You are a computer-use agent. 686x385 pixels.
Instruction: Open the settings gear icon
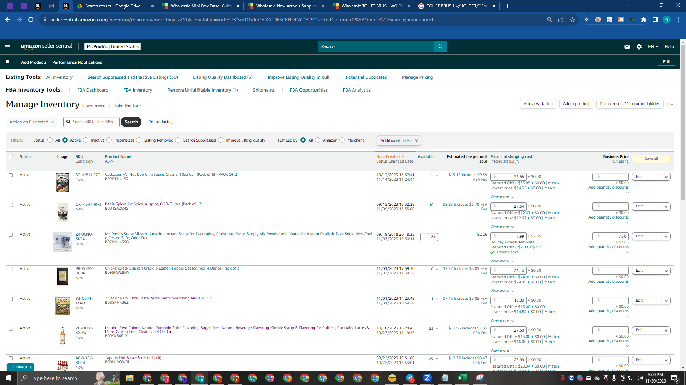tap(639, 47)
